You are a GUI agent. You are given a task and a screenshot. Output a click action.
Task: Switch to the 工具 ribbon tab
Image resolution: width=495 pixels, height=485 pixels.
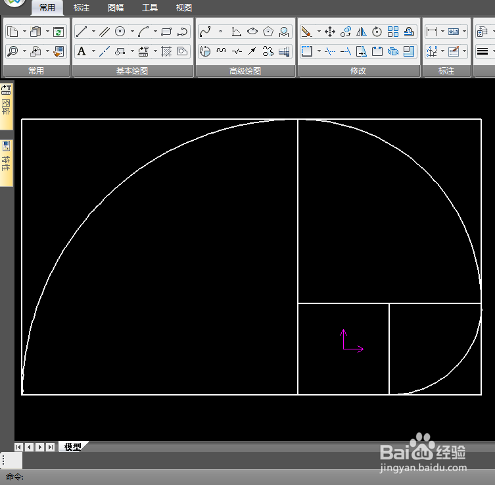[x=150, y=8]
